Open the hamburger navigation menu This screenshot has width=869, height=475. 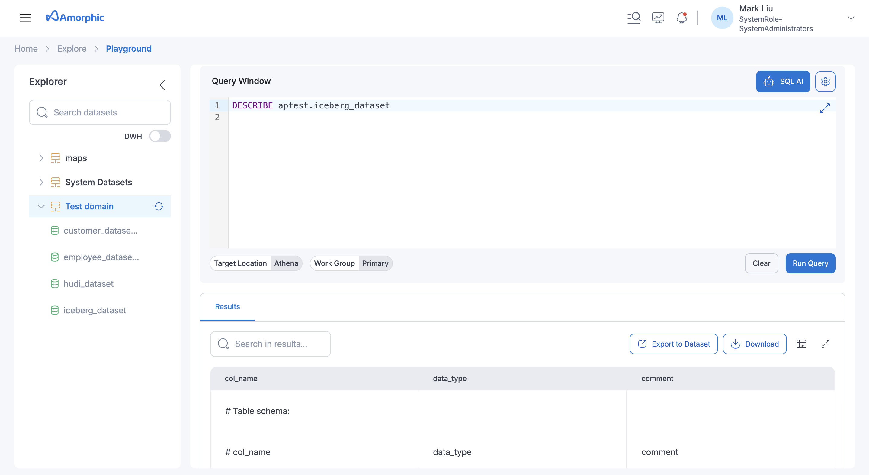[x=25, y=18]
